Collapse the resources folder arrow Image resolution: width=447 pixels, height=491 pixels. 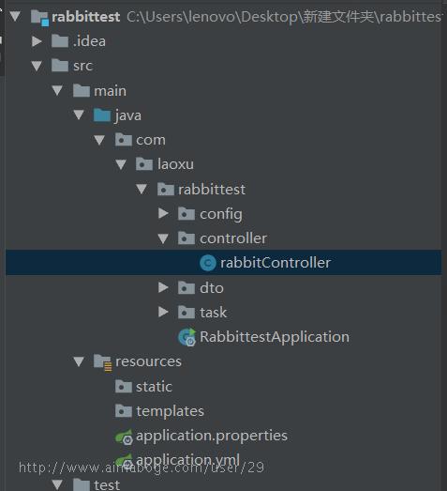(x=79, y=361)
